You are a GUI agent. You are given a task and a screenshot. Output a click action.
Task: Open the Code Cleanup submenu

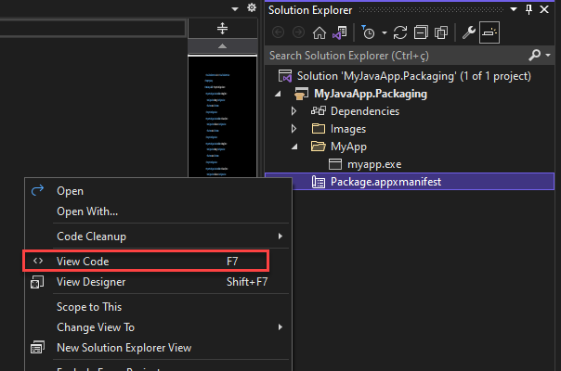(x=158, y=237)
